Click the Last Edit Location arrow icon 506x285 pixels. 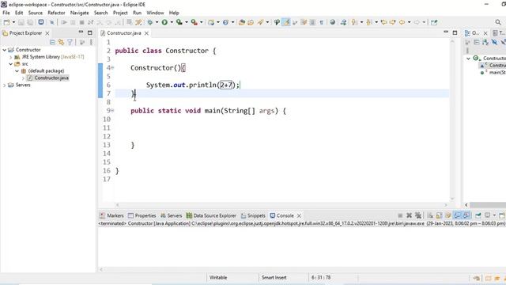[383, 22]
